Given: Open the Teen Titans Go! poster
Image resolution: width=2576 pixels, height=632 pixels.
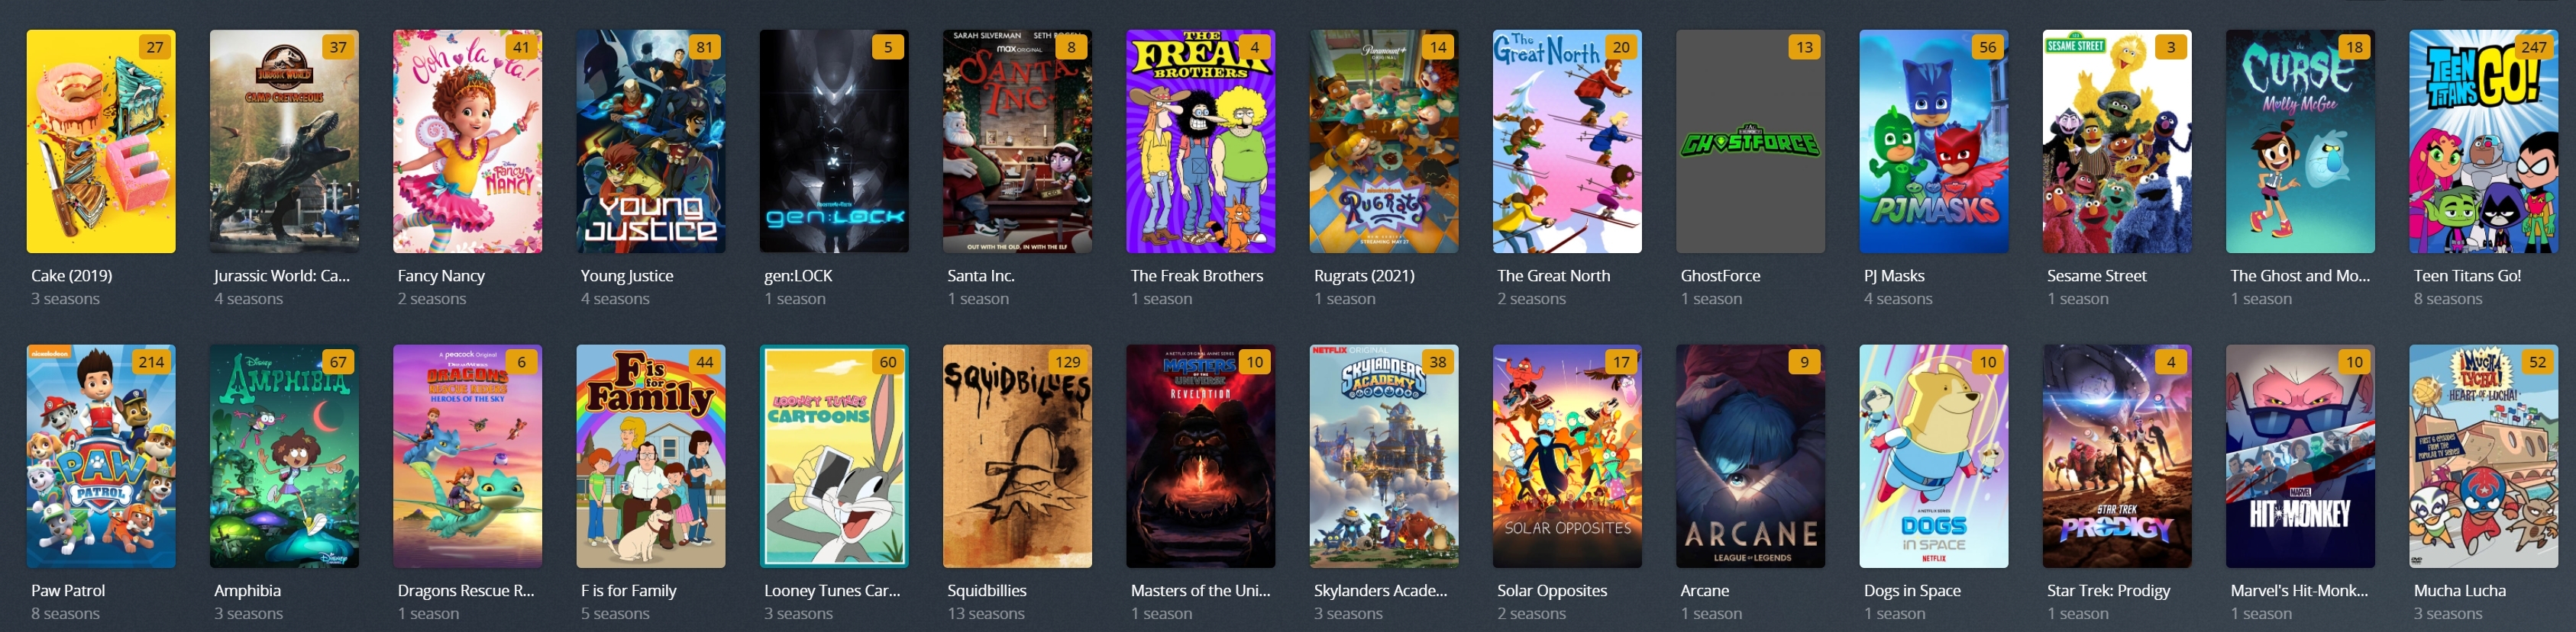Looking at the screenshot, I should coord(2484,141).
